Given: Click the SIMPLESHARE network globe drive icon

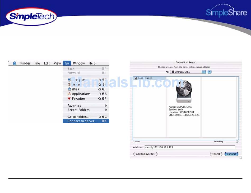Looking at the screenshot, I should [x=184, y=91].
